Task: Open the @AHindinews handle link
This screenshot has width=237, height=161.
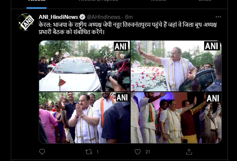Action: 105,17
